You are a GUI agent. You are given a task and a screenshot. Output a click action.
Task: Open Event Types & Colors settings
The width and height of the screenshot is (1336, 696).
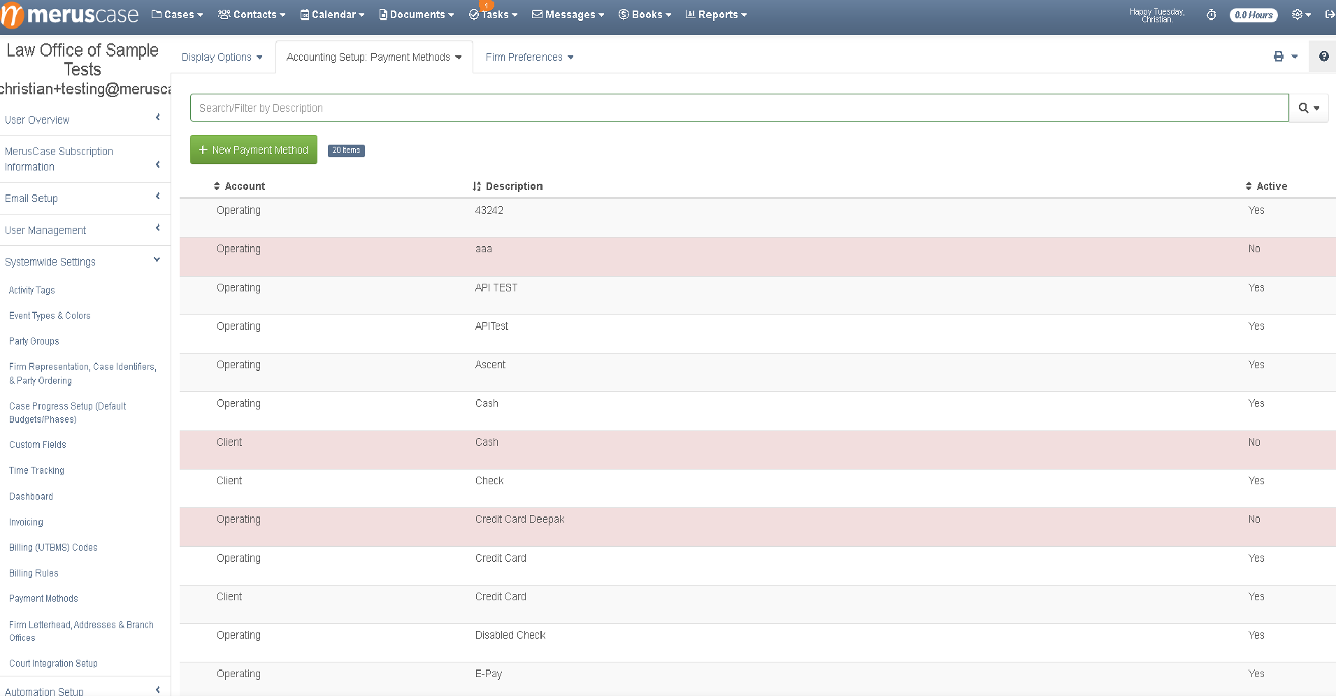point(50,316)
